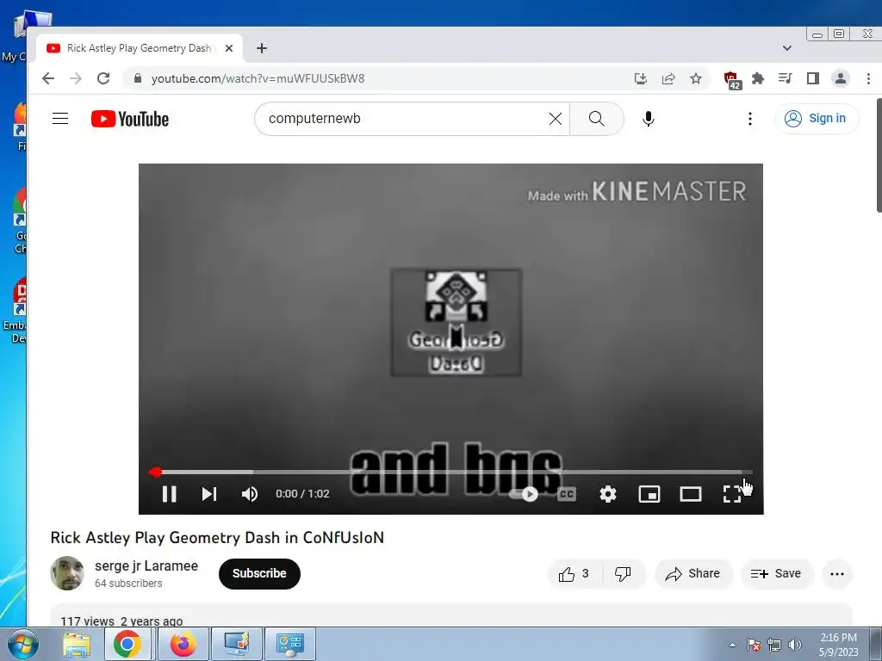Open the Action Center flag icon
Image resolution: width=882 pixels, height=661 pixels.
(x=754, y=645)
